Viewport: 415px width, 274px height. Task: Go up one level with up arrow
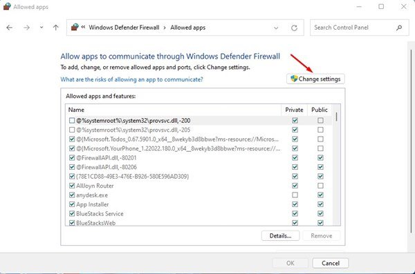coord(55,28)
